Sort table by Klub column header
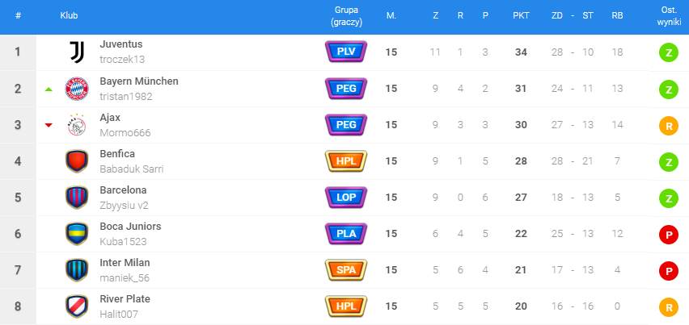 tap(69, 15)
